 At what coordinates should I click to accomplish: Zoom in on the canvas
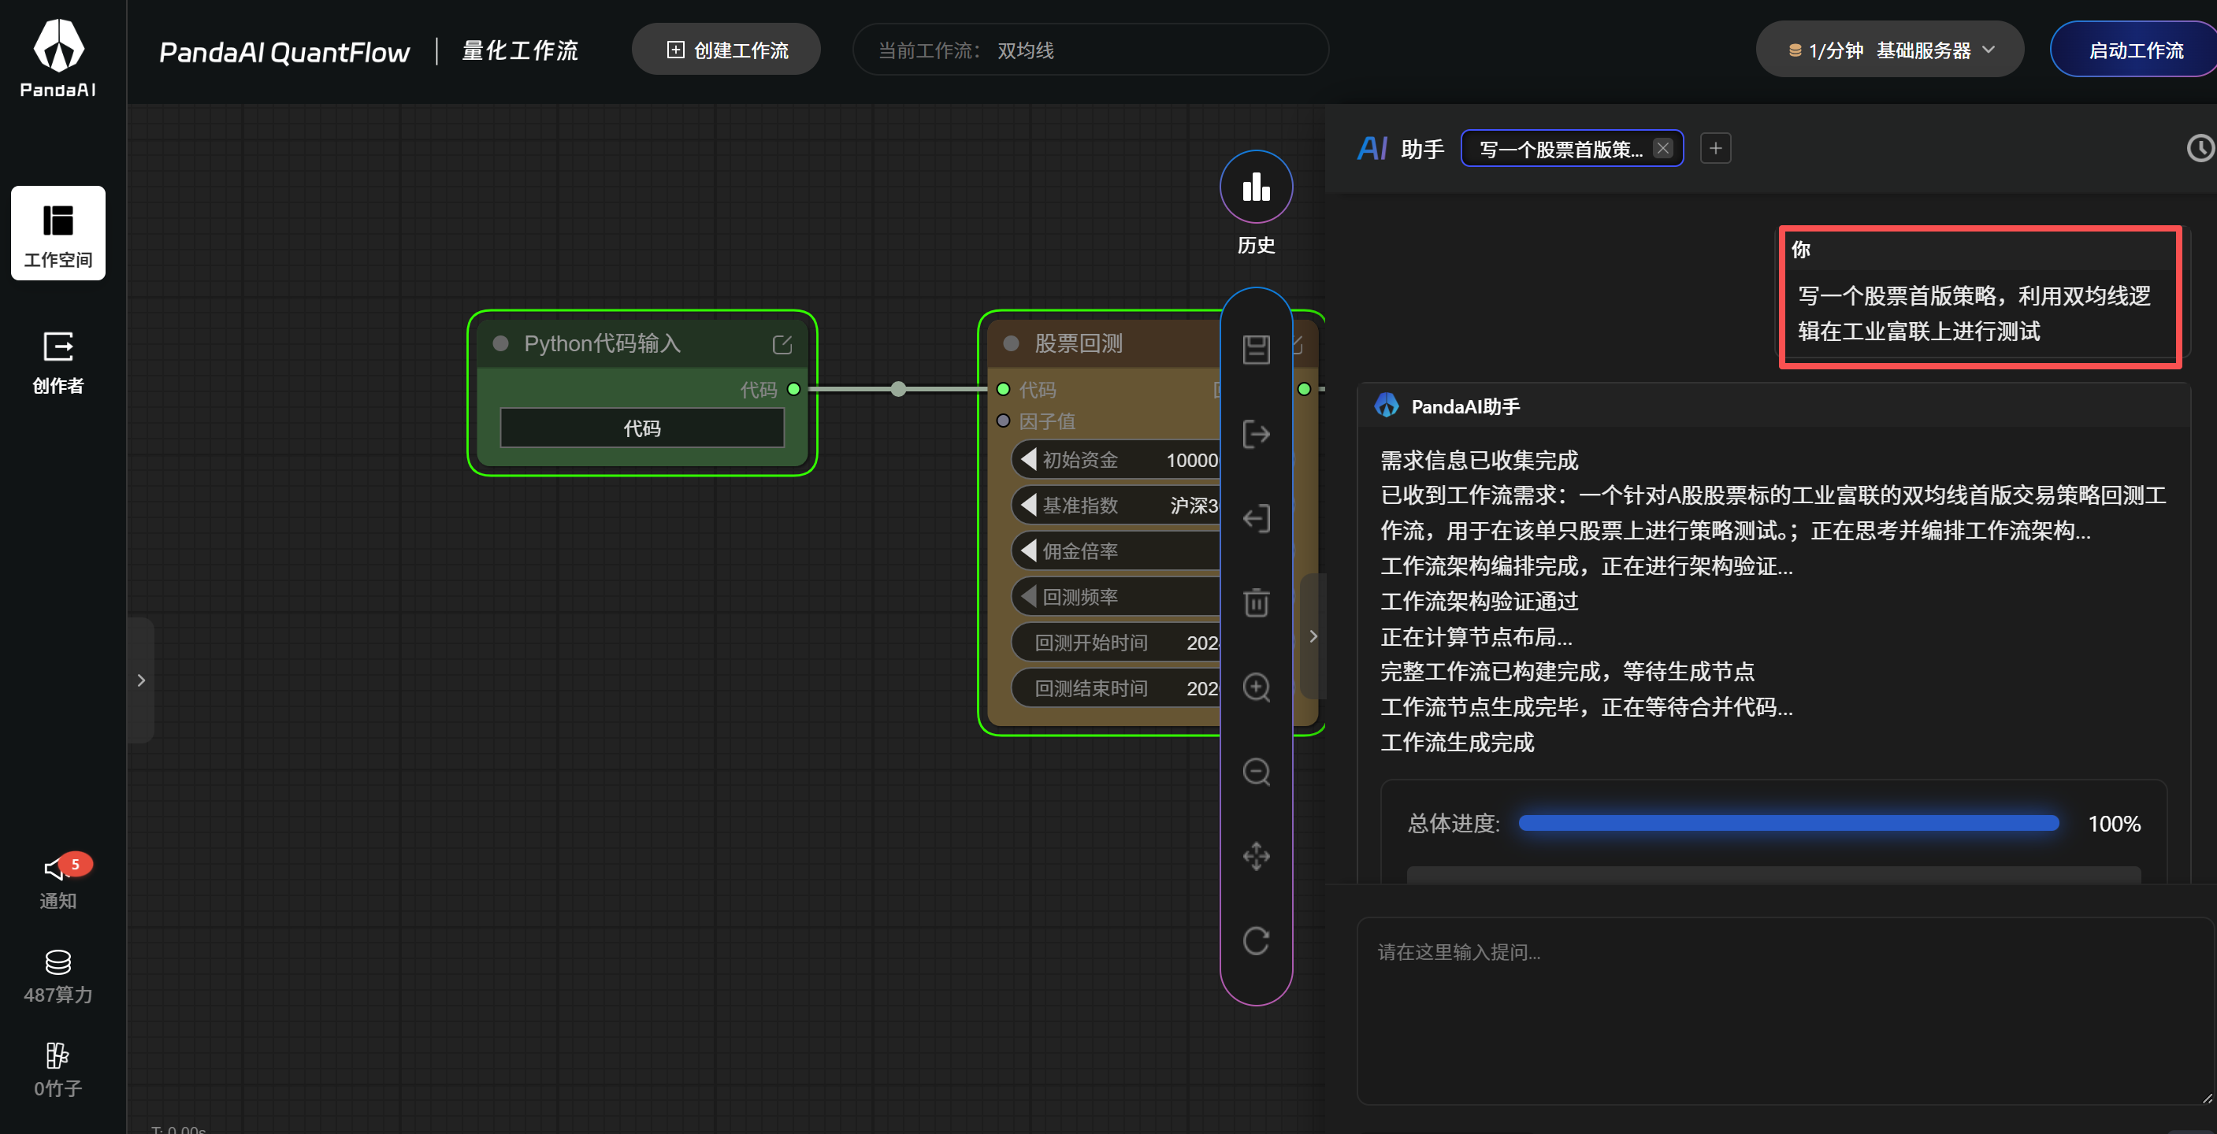[1256, 687]
